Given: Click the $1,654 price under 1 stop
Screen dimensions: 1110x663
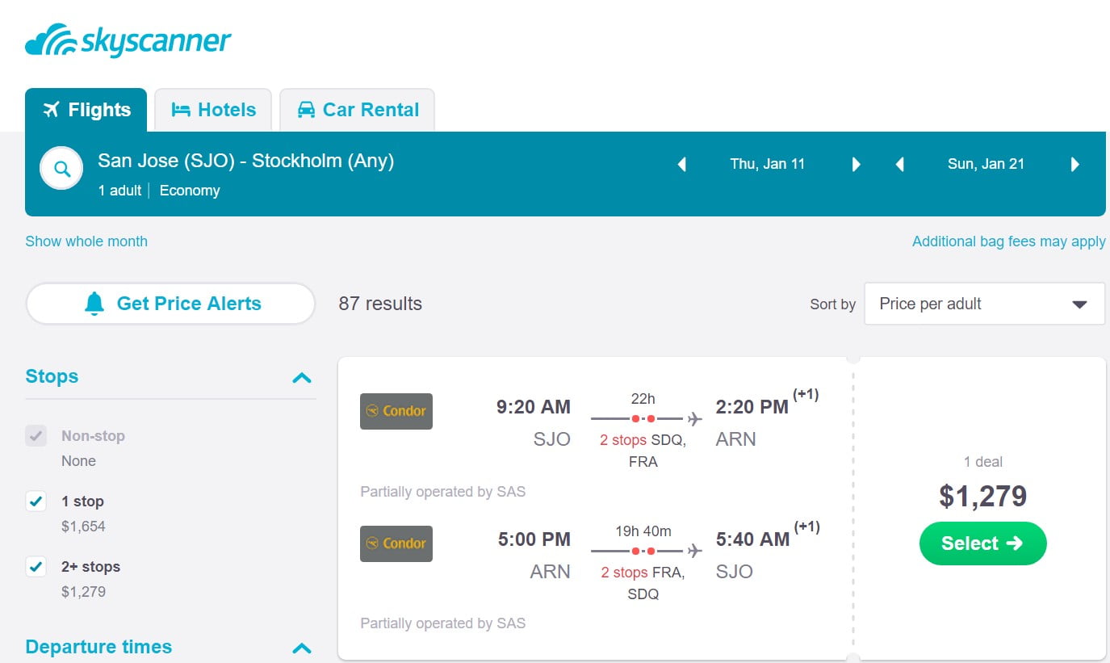Looking at the screenshot, I should 83,527.
